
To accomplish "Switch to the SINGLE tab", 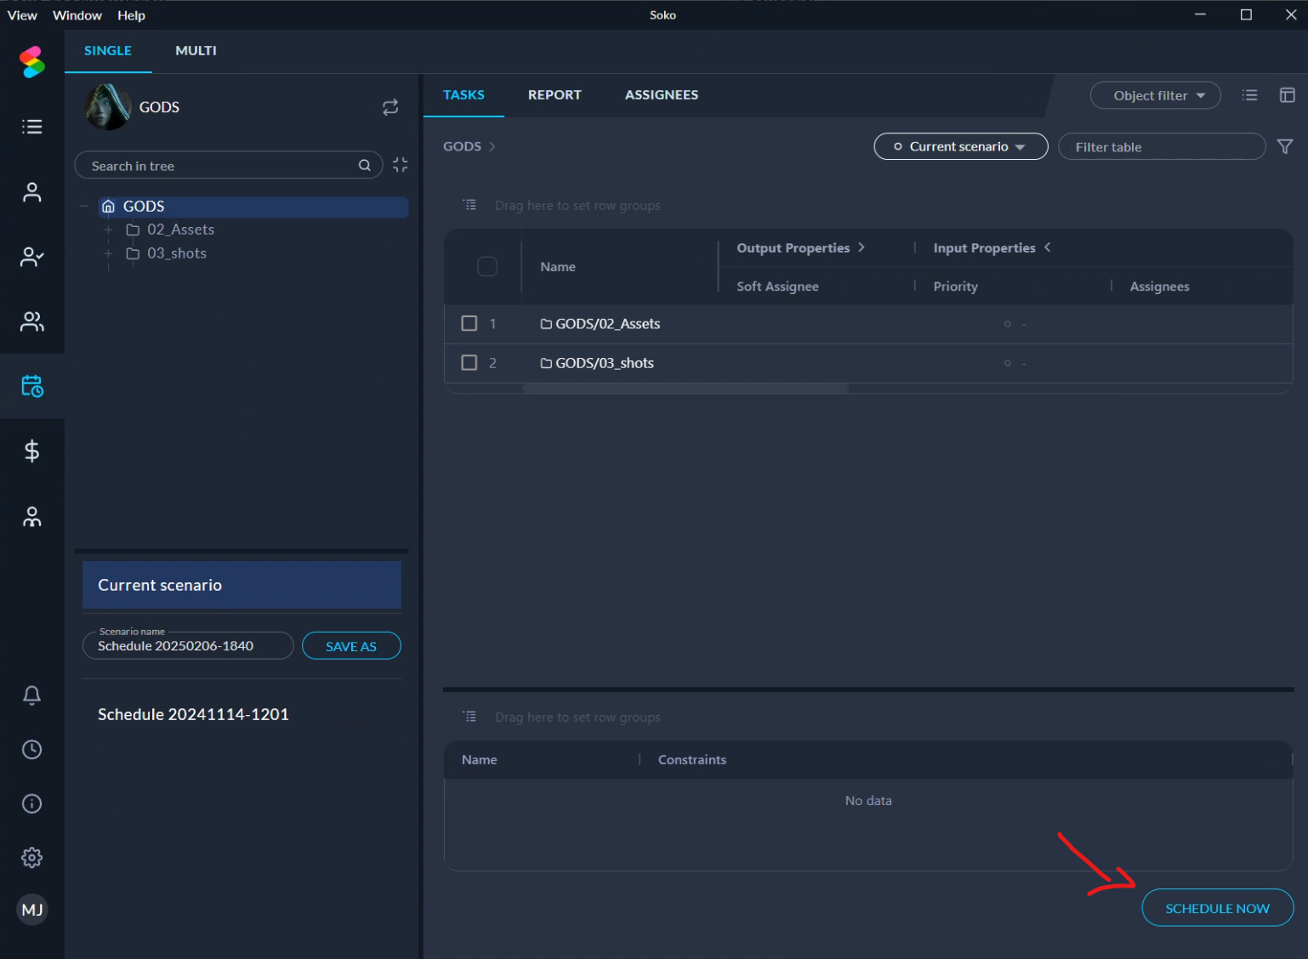I will (x=108, y=51).
